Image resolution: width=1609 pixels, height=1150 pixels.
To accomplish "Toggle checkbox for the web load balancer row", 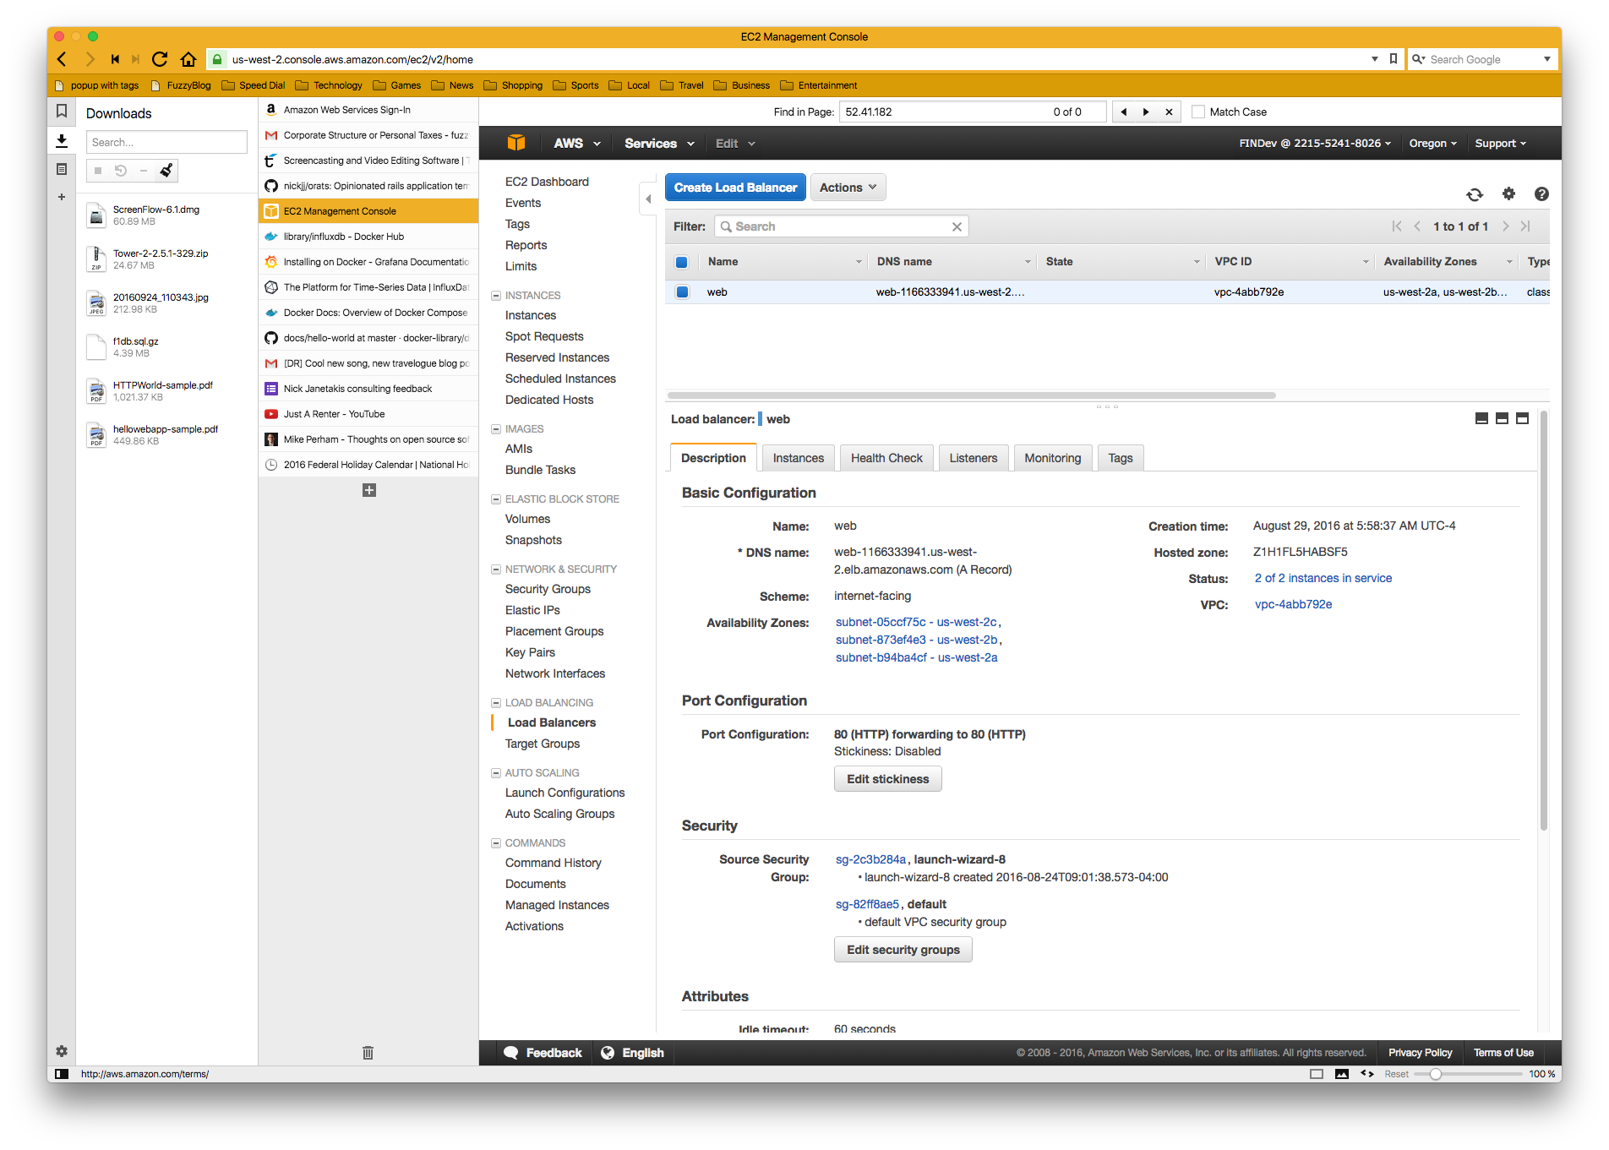I will click(682, 292).
